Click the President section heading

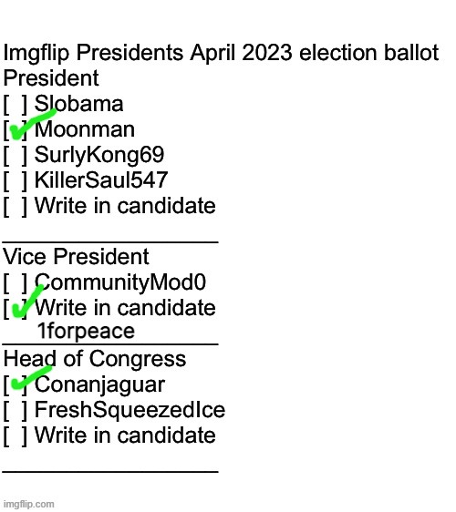point(51,78)
